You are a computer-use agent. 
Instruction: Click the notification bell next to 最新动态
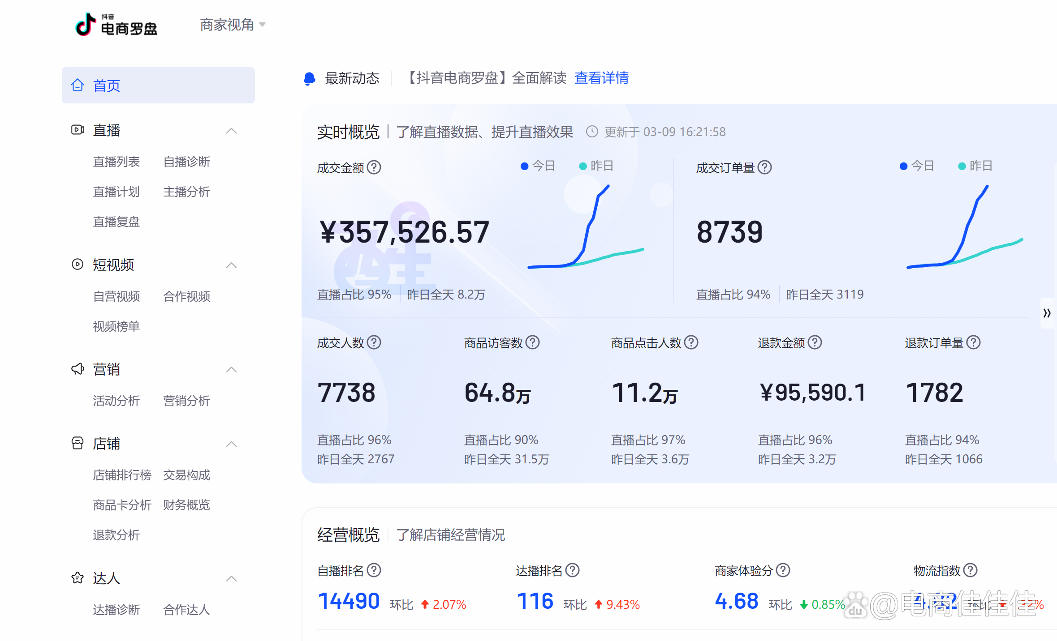[309, 78]
